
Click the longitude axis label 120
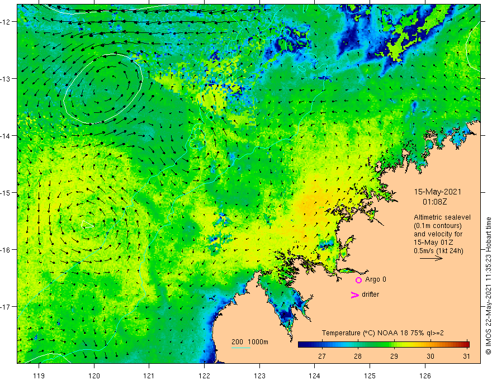(x=94, y=376)
